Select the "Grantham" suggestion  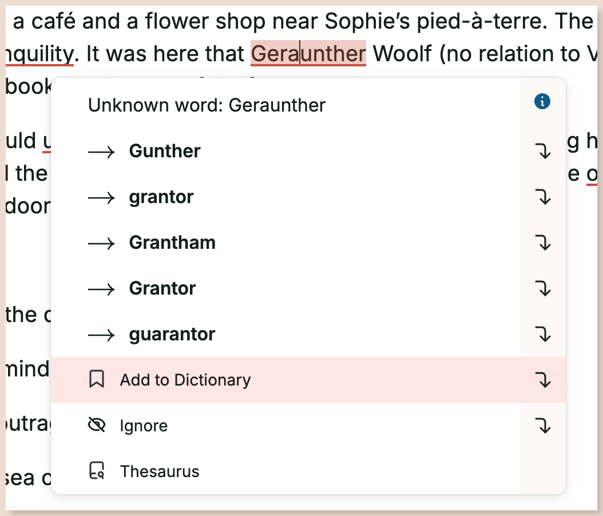click(172, 243)
